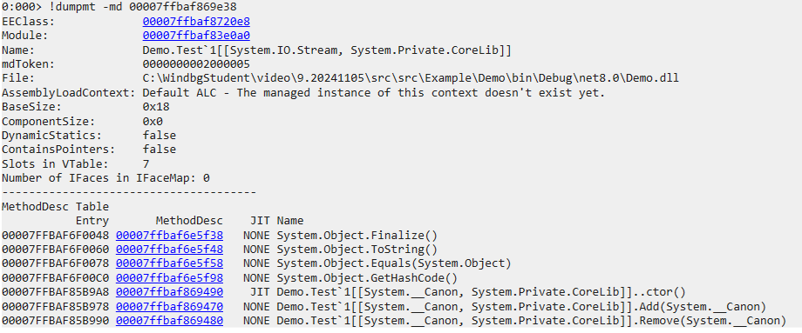This screenshot has width=802, height=333.
Task: Open the EEClass address link 00007ffbaf8720e8
Action: pyautogui.click(x=196, y=22)
